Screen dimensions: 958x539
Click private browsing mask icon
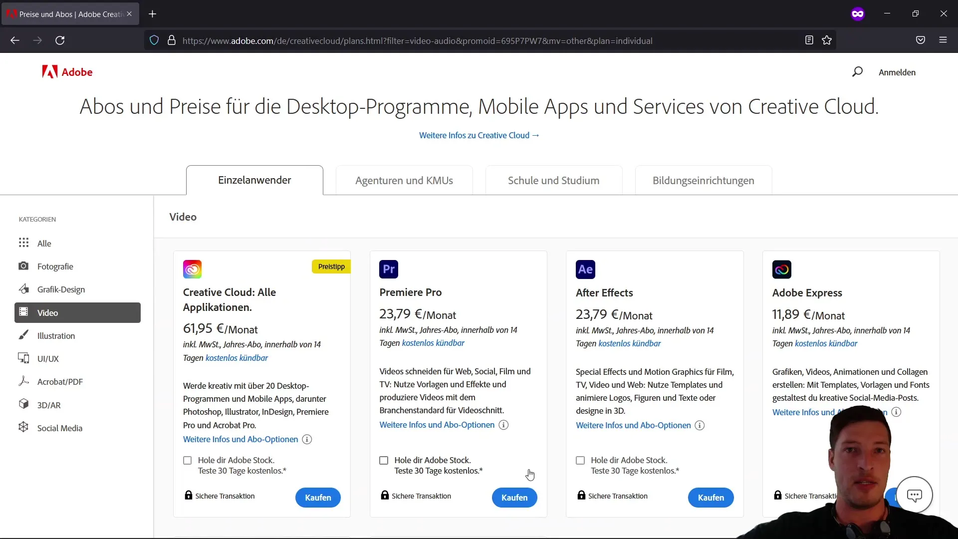click(858, 14)
